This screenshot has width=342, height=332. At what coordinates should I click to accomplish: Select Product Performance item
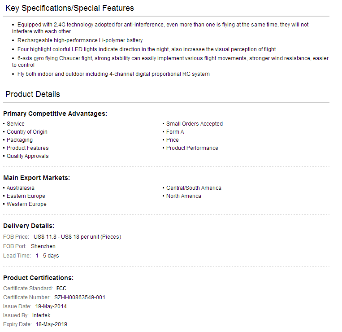[x=192, y=148]
